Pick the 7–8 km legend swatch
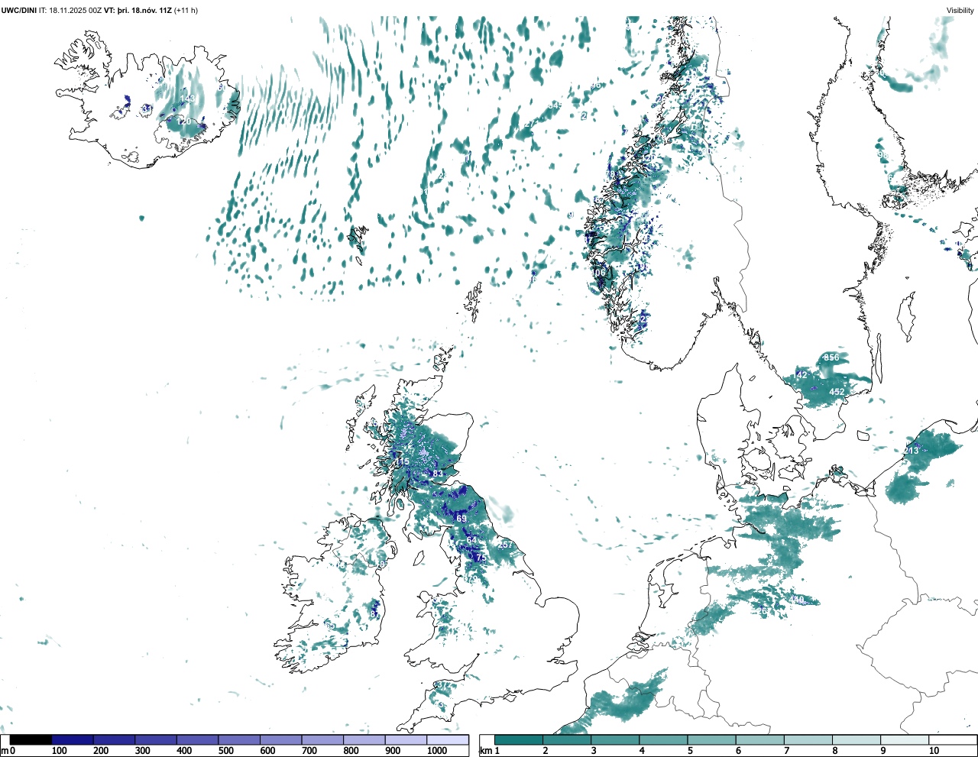This screenshot has width=978, height=757. pos(808,739)
